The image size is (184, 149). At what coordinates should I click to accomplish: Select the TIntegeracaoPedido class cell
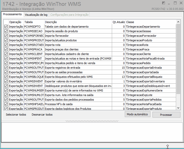tap(151, 63)
